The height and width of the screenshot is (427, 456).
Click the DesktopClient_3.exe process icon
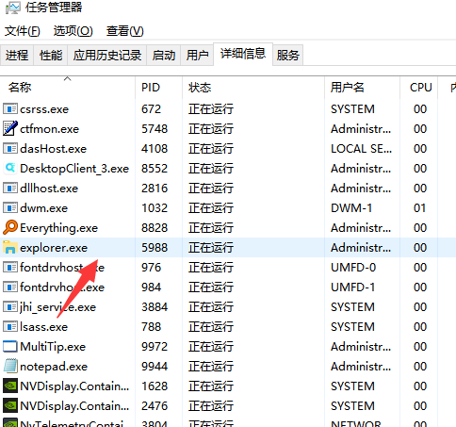[x=10, y=168]
